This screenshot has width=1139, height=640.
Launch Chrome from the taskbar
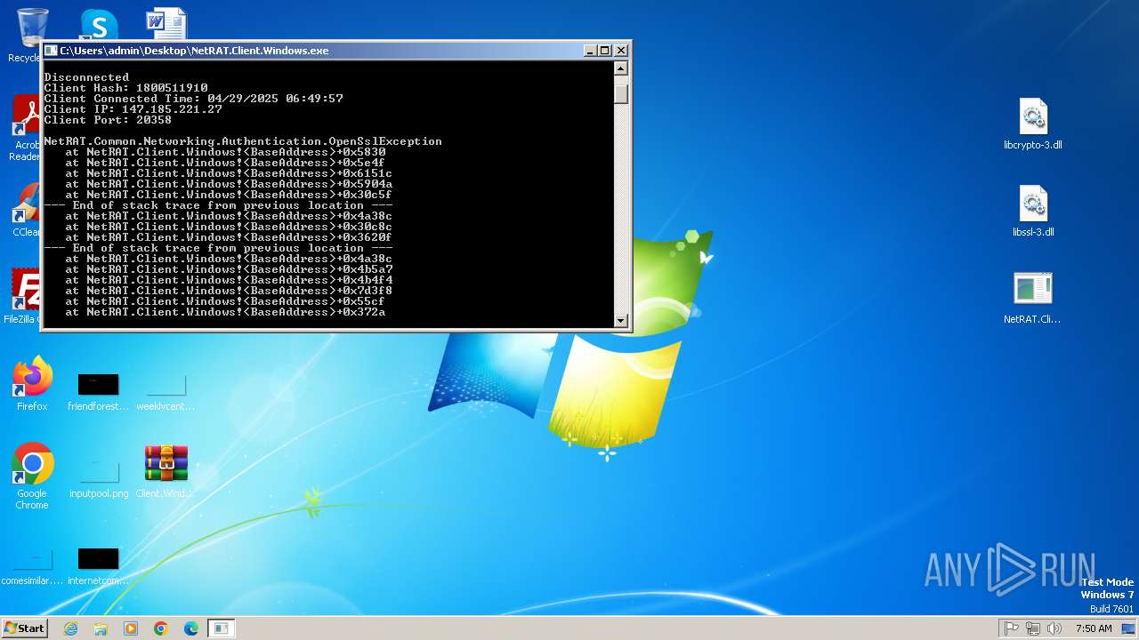[x=161, y=628]
